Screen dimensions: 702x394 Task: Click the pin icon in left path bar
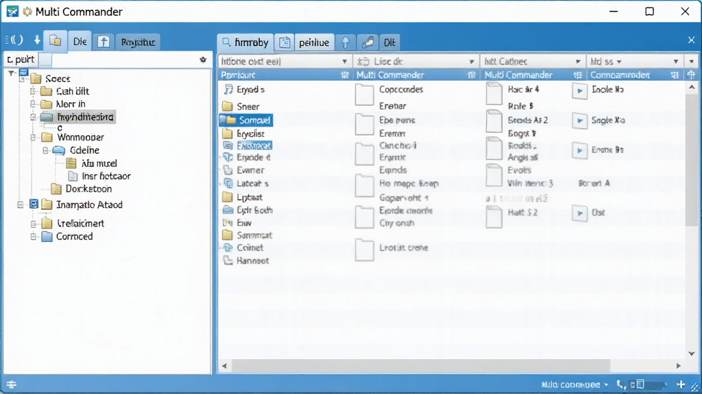click(203, 60)
